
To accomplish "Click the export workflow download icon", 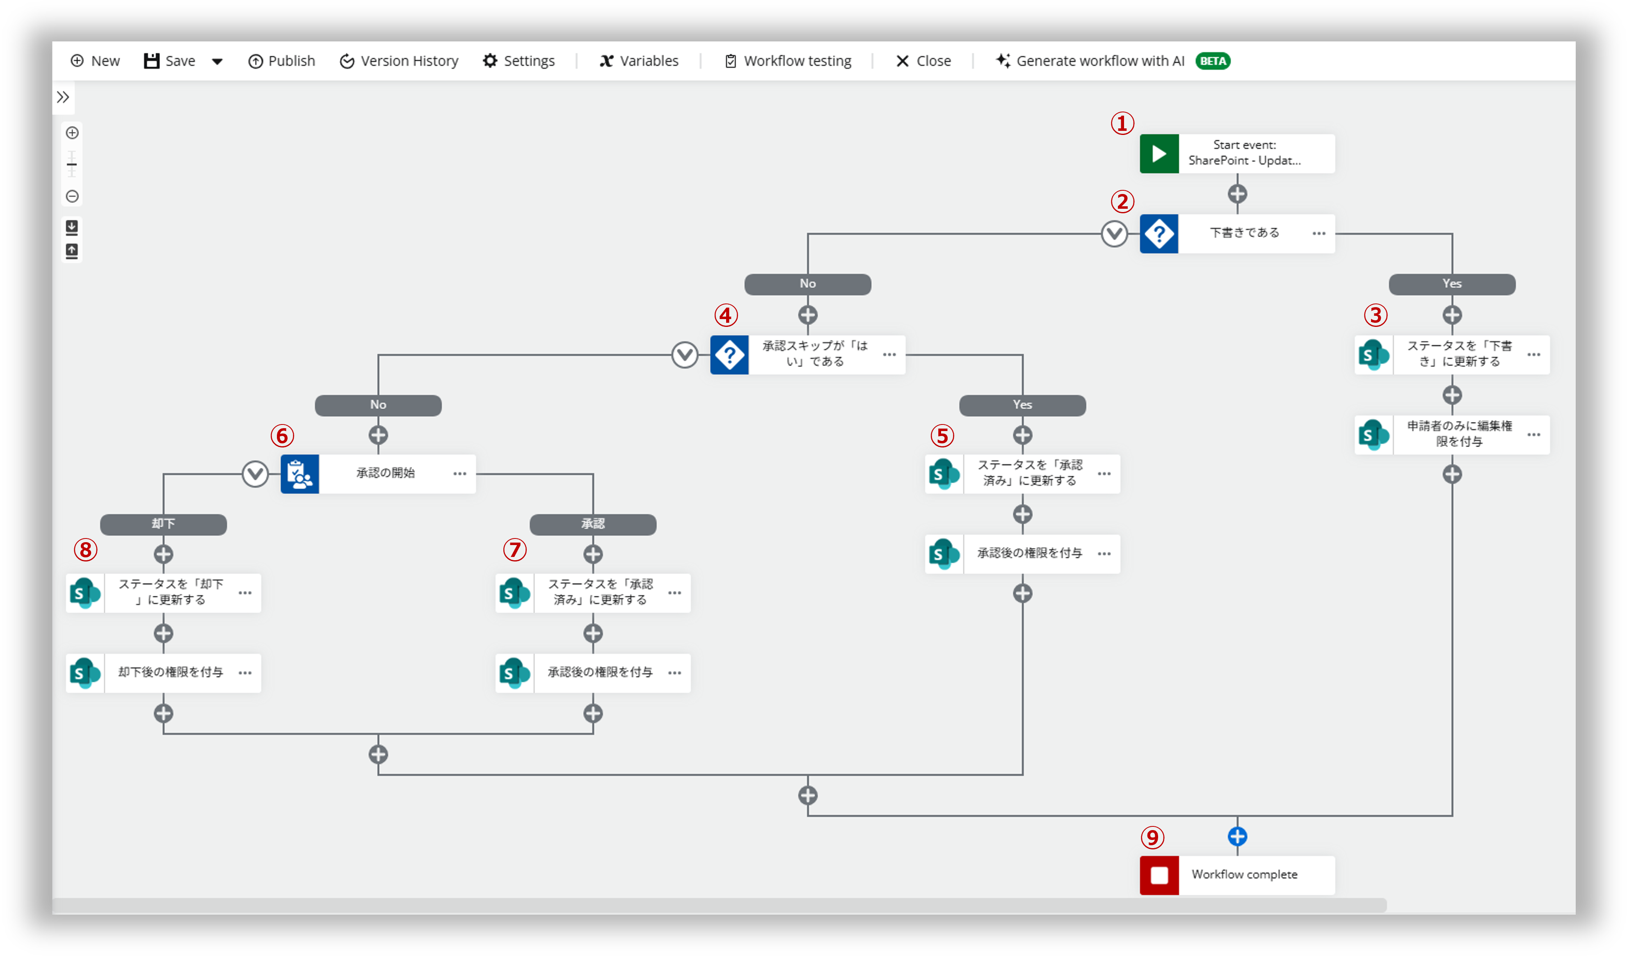I will coord(72,227).
